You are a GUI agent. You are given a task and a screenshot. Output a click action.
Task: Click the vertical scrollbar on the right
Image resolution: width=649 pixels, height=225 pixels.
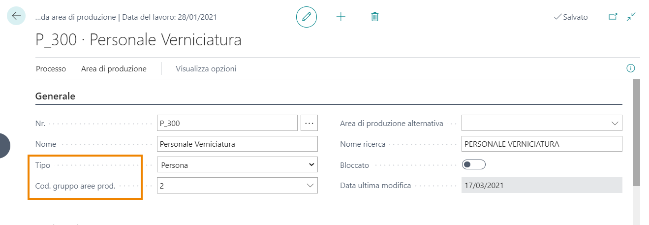(636, 133)
